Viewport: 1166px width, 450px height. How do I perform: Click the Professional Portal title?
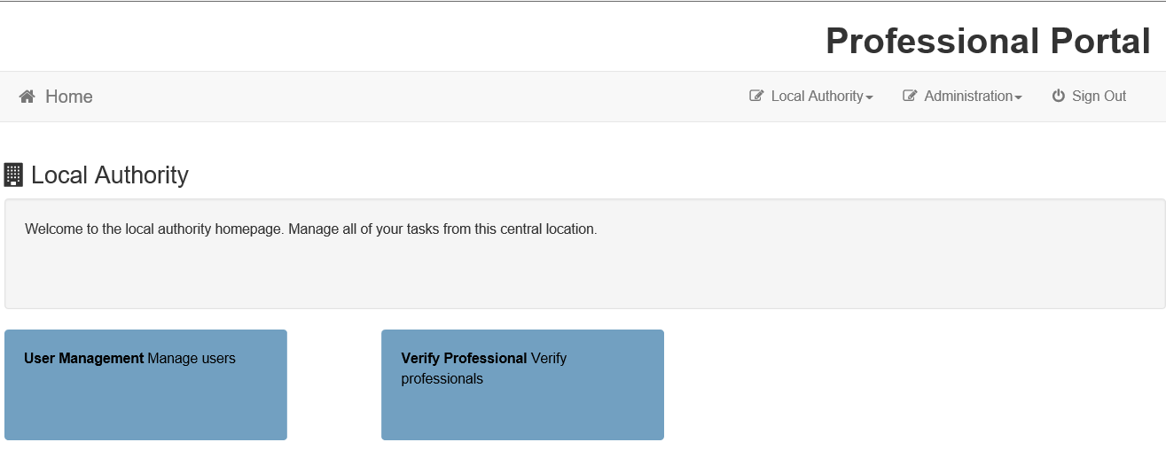988,41
